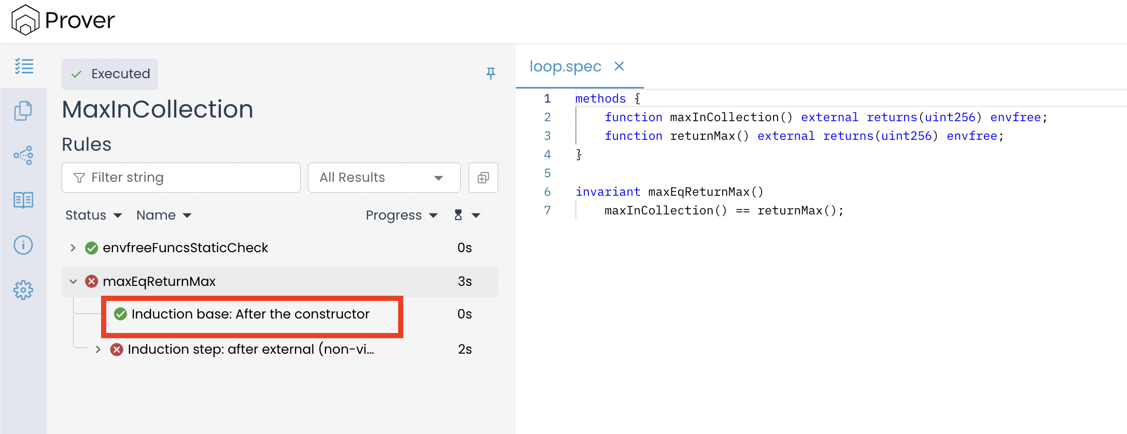Sort by Name column dropdown

pos(164,215)
